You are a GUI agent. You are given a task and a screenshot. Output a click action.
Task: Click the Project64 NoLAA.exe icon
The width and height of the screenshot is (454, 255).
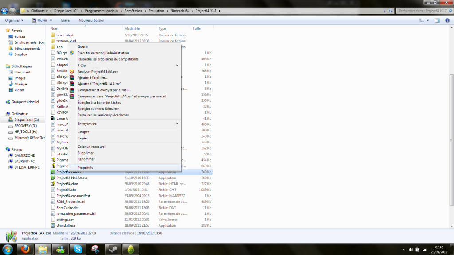(53, 178)
